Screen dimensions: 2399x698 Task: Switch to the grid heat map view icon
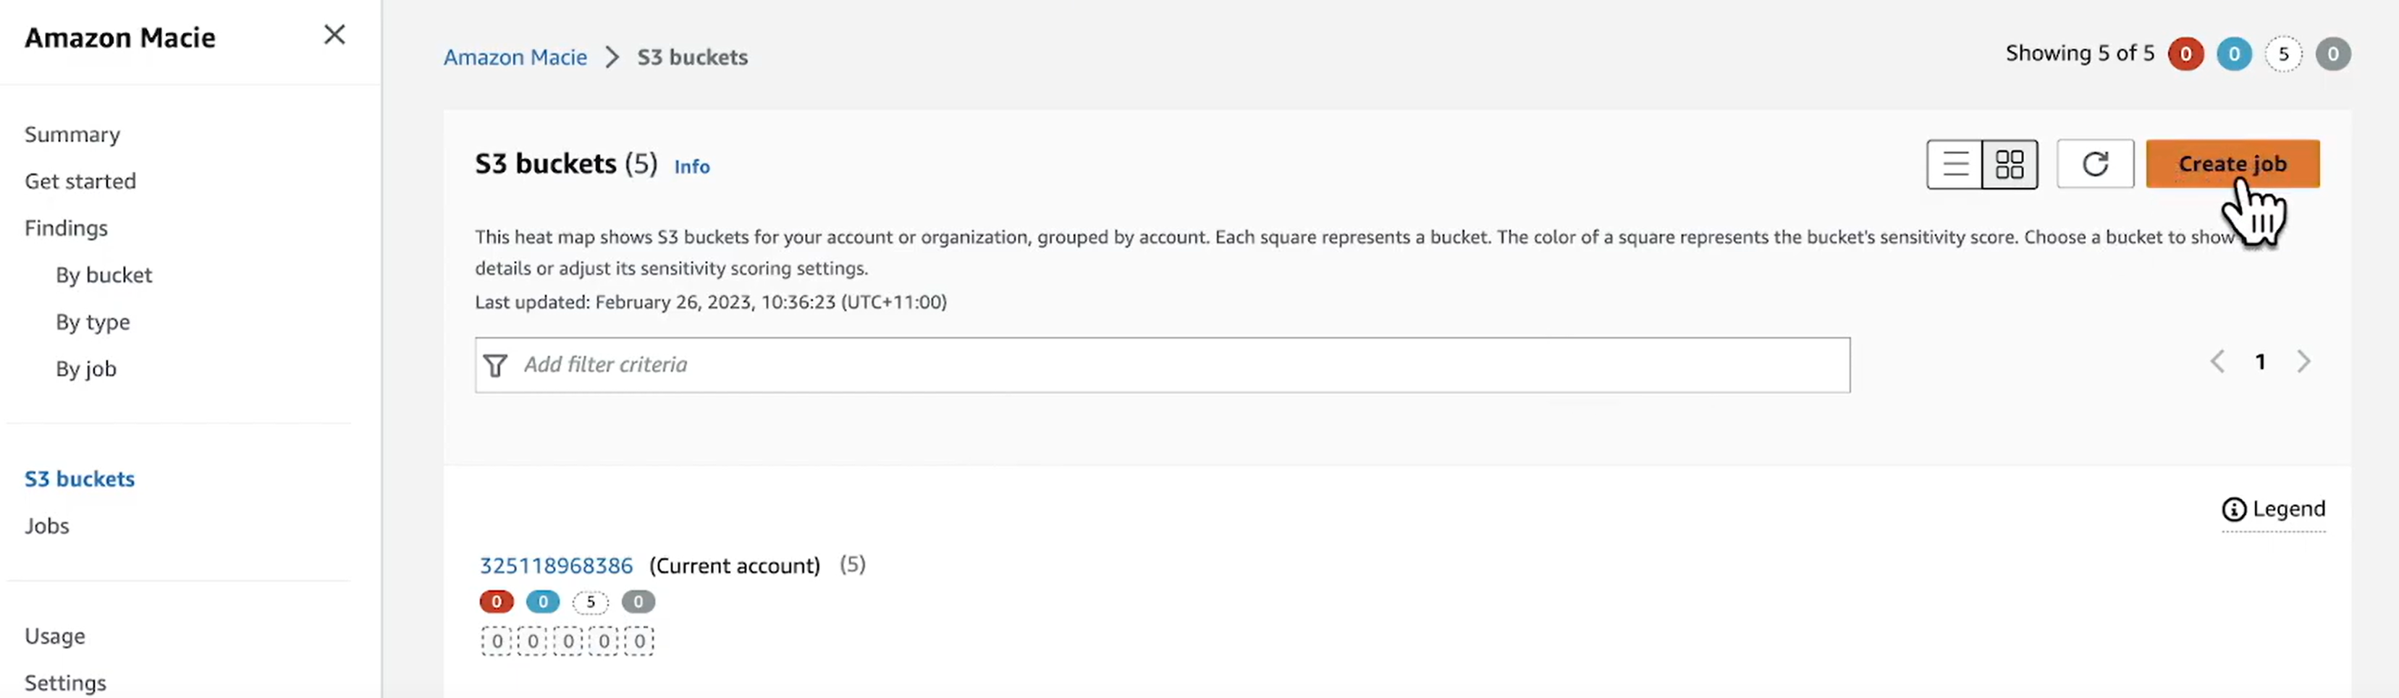(2010, 165)
